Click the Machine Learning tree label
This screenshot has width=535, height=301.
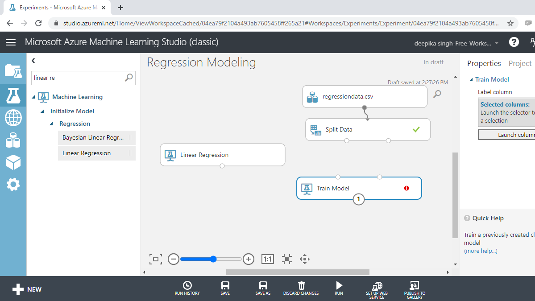click(x=78, y=97)
